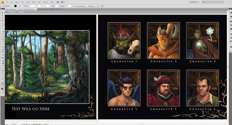Click the Preferences button
The width and height of the screenshot is (232, 125).
(x=91, y=6)
